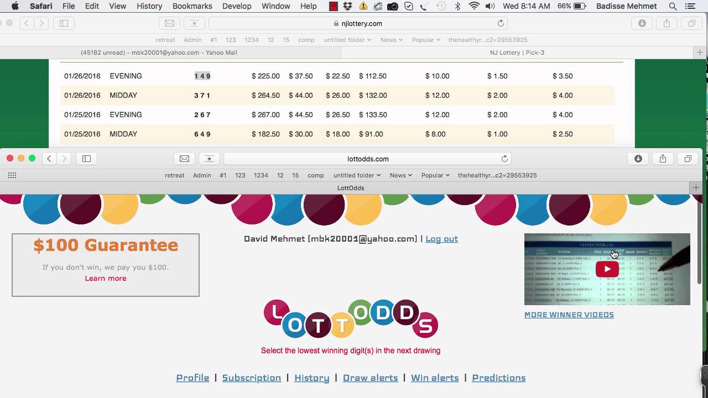Screen dimensions: 708x398
Task: Open the Apple menu
Action: 15,6
